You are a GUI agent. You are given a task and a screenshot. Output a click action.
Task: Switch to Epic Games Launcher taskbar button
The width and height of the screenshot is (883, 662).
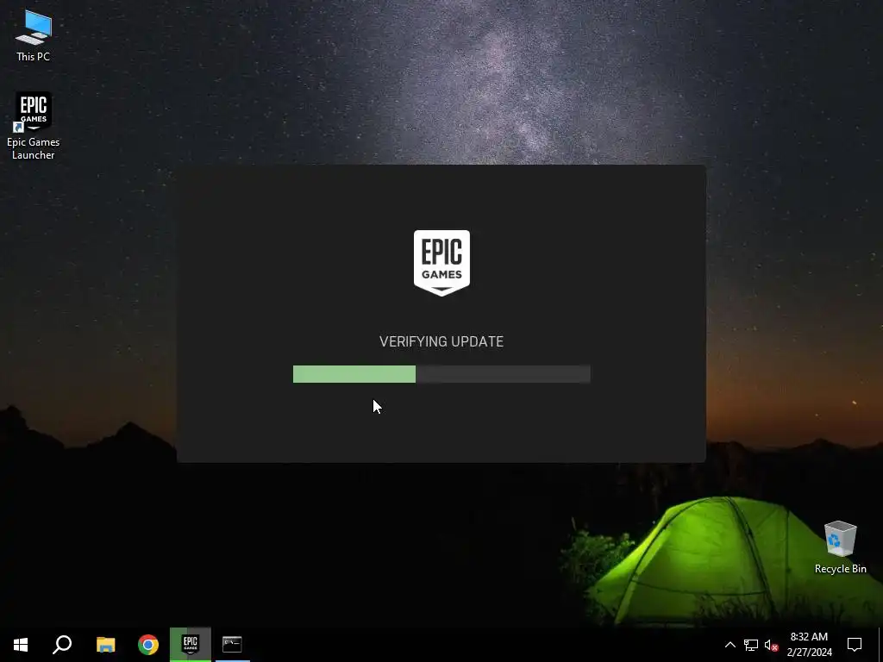pos(191,645)
